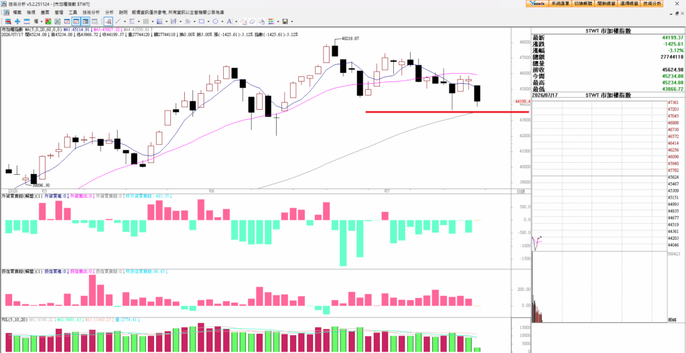Open the 畫面 menu

click(x=45, y=12)
